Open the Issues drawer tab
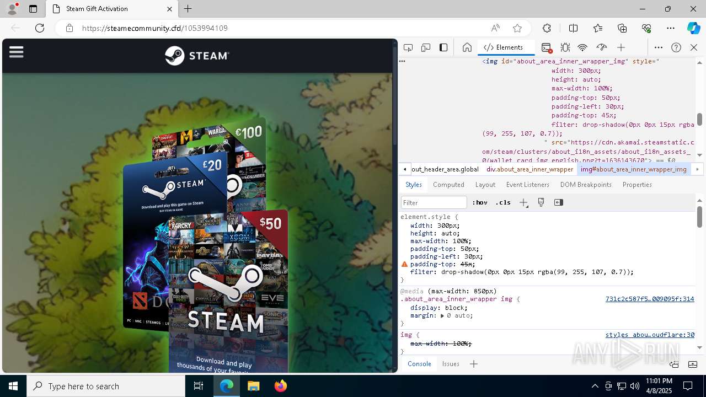 click(x=451, y=364)
